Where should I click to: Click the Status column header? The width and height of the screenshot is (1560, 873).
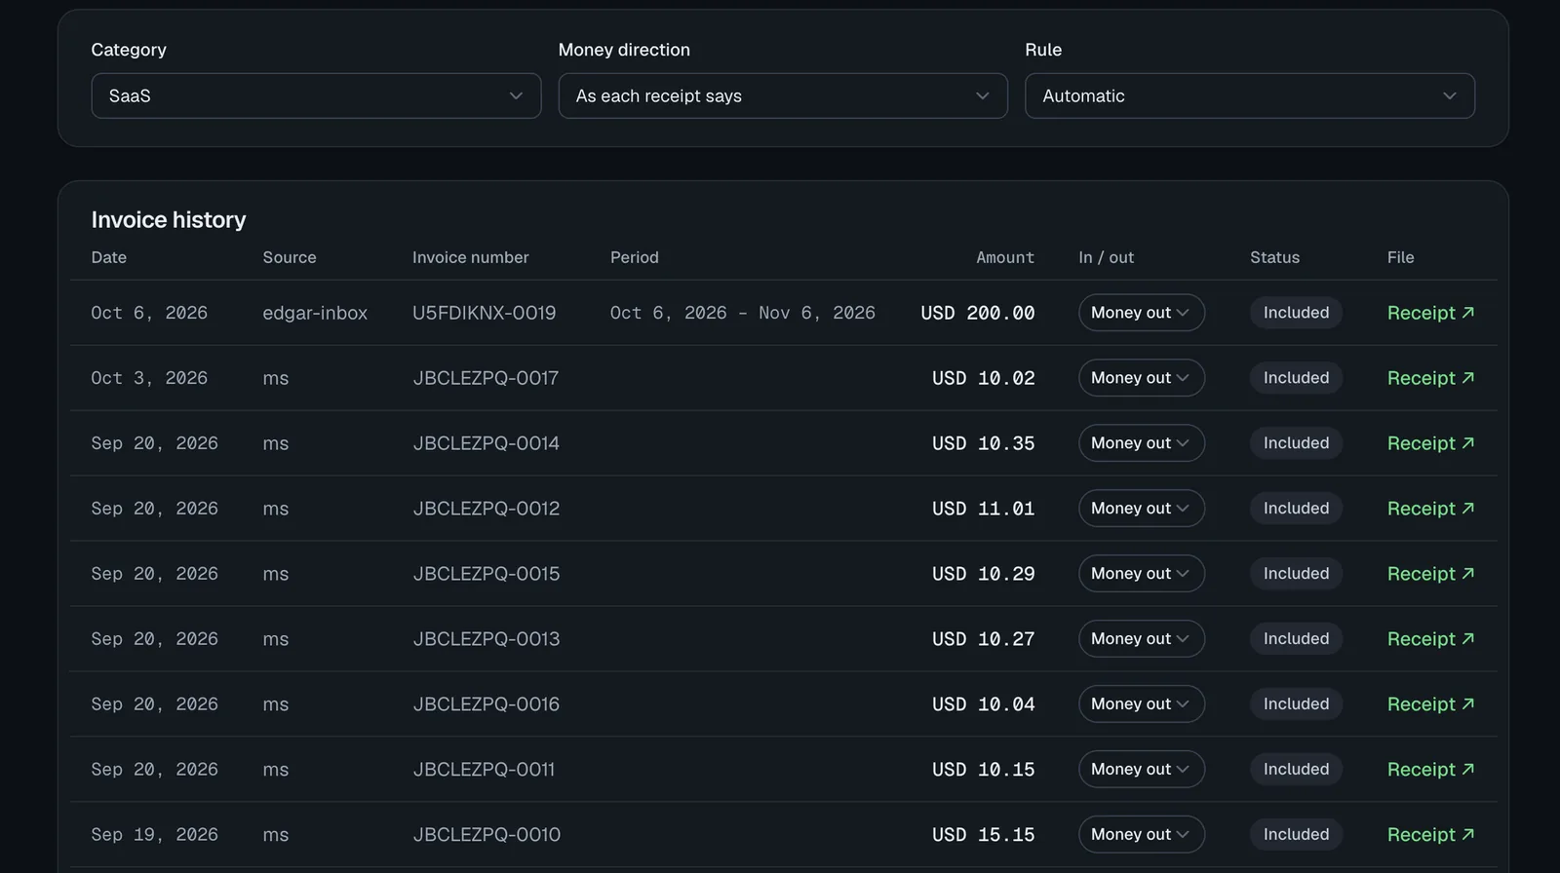[1274, 257]
